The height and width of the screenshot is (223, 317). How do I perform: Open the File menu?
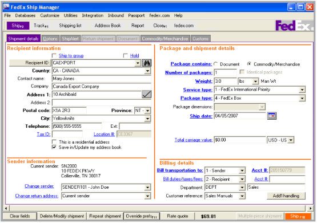(x=7, y=15)
